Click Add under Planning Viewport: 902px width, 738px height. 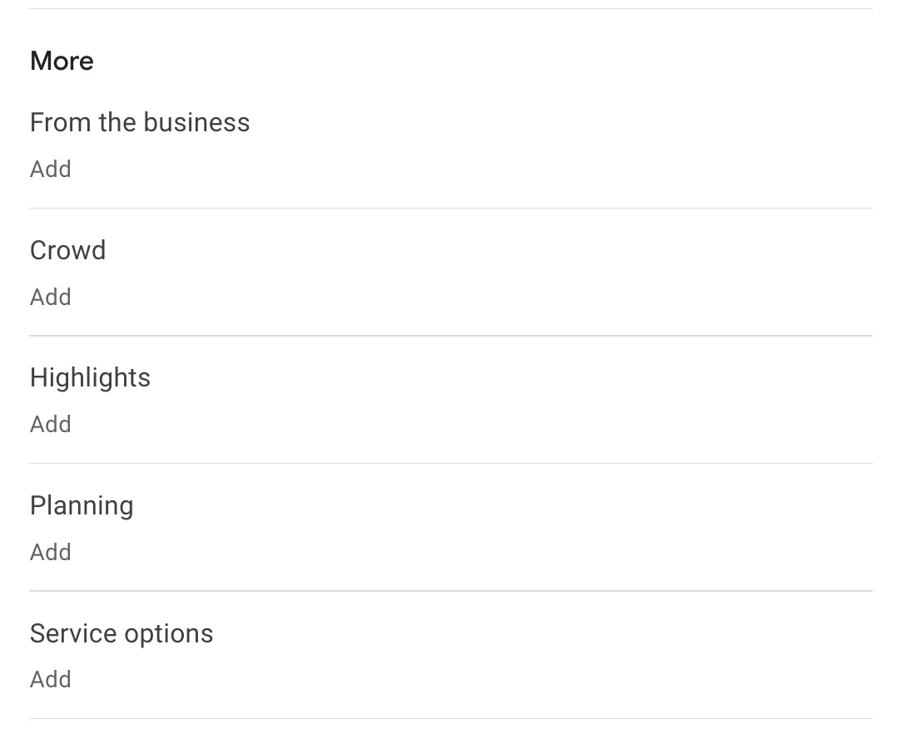[51, 553]
